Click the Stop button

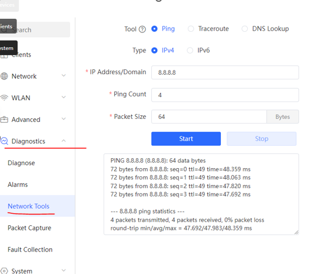(261, 139)
